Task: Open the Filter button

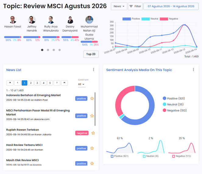Action: pos(135,6)
